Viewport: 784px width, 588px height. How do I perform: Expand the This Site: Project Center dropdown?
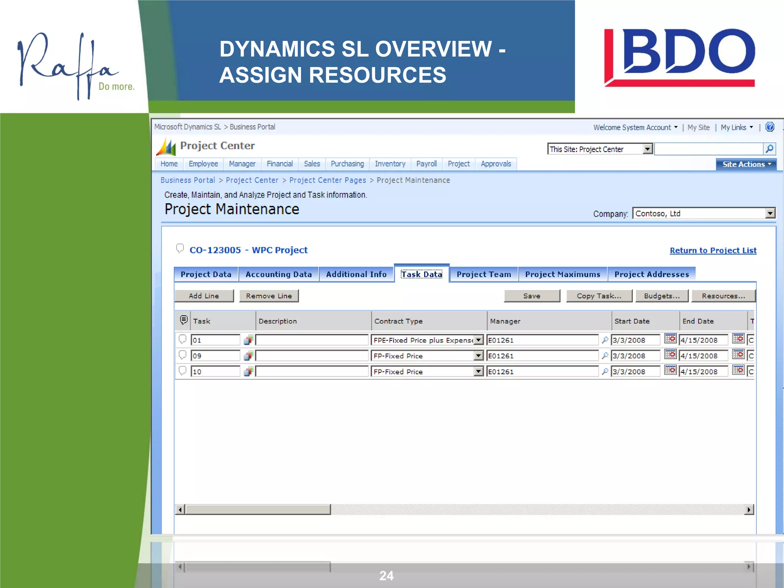tap(647, 149)
